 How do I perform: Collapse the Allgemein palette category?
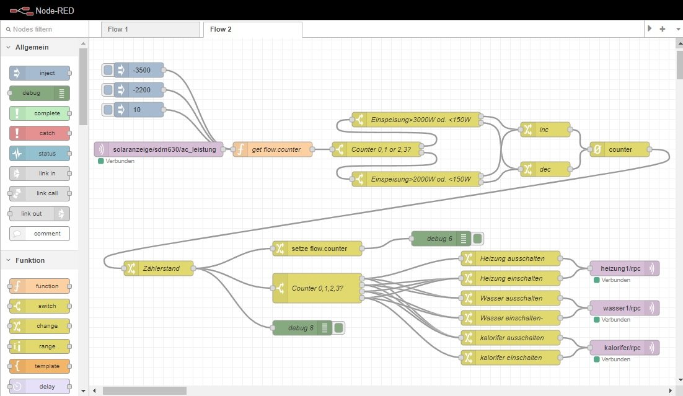point(8,47)
